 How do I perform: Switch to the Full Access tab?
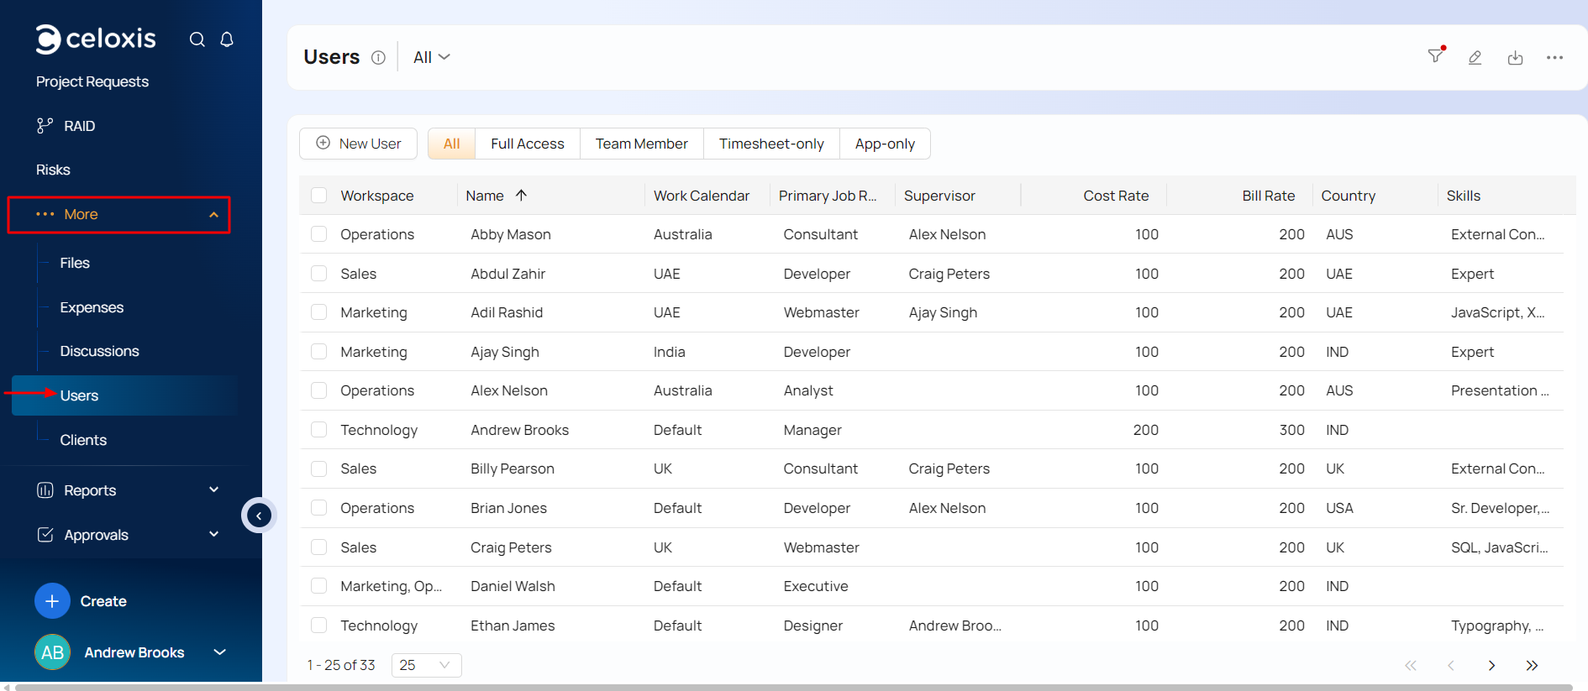[x=527, y=144]
